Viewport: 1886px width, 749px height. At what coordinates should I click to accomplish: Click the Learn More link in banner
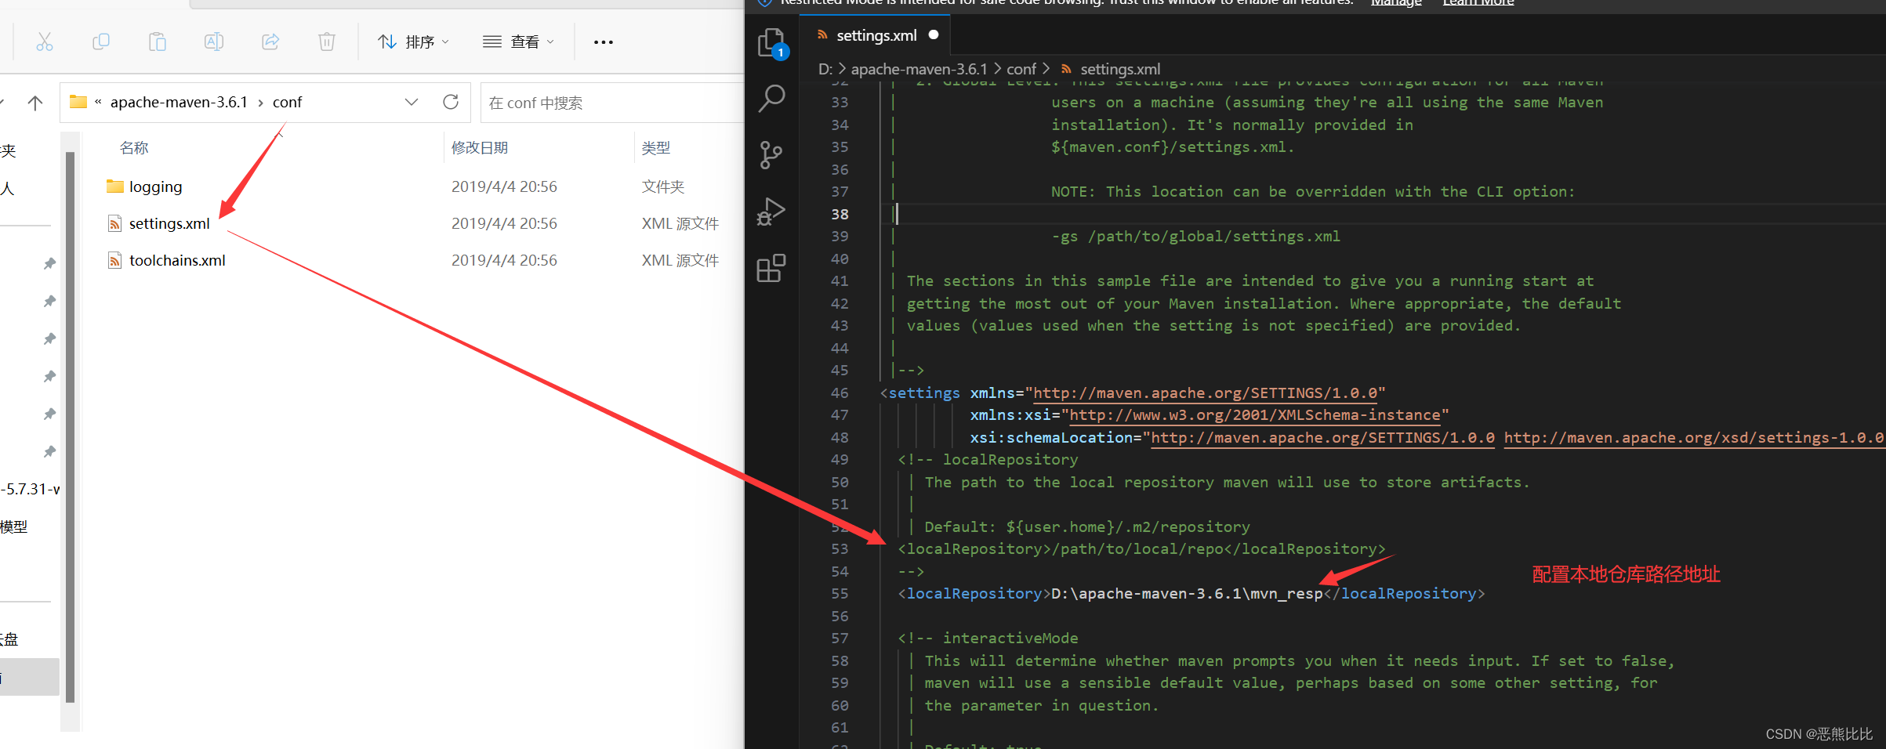1478,2
